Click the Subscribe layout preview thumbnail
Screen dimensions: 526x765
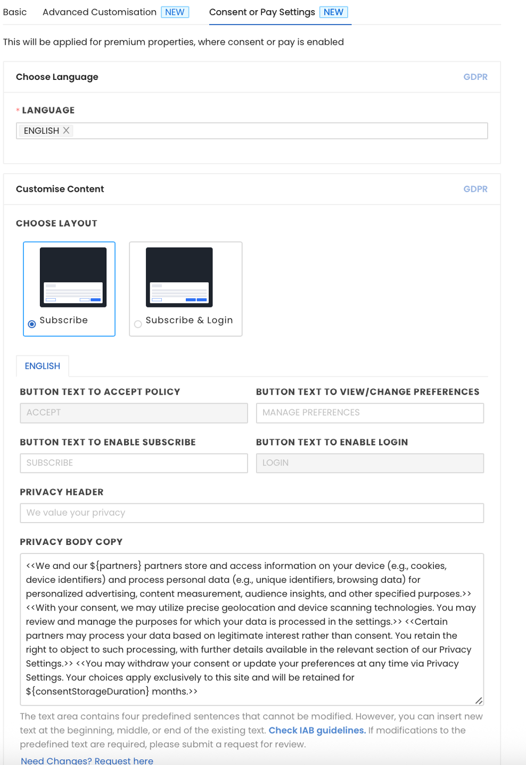(x=73, y=277)
